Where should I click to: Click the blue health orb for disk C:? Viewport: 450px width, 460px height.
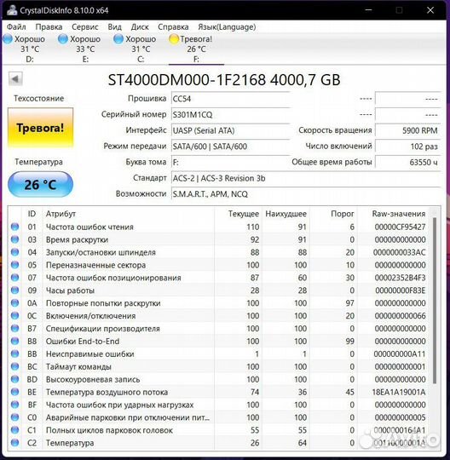tap(118, 39)
